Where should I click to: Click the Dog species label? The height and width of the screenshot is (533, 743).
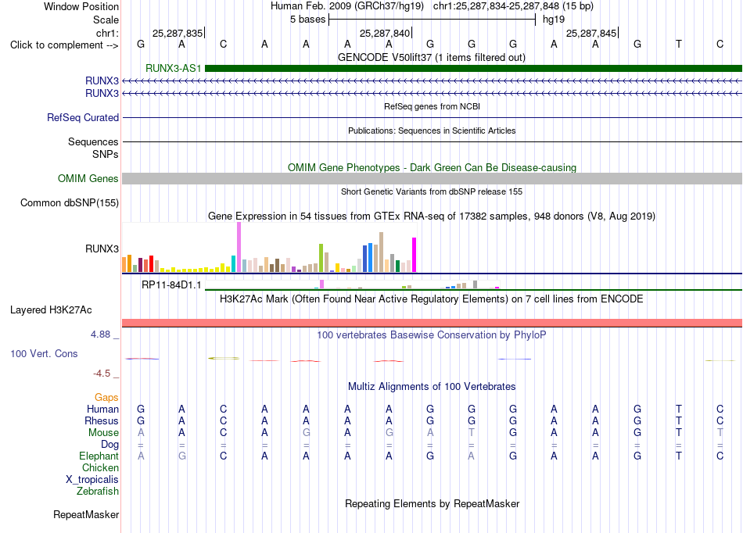(x=110, y=445)
